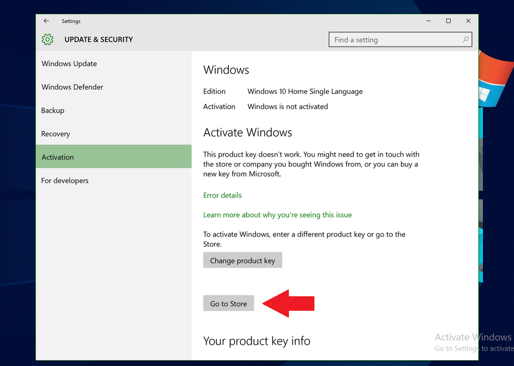Click the Activate Windows watermark text
This screenshot has width=514, height=366.
point(473,337)
